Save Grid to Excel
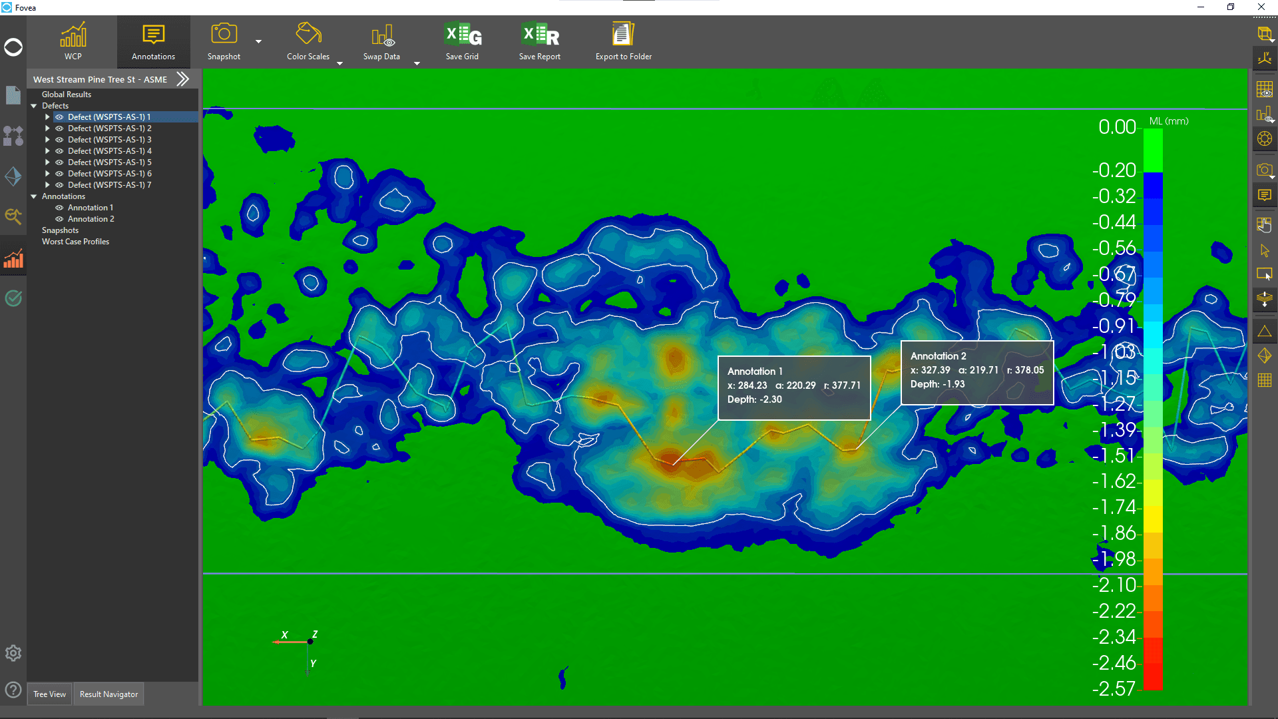1278x719 pixels. (463, 41)
